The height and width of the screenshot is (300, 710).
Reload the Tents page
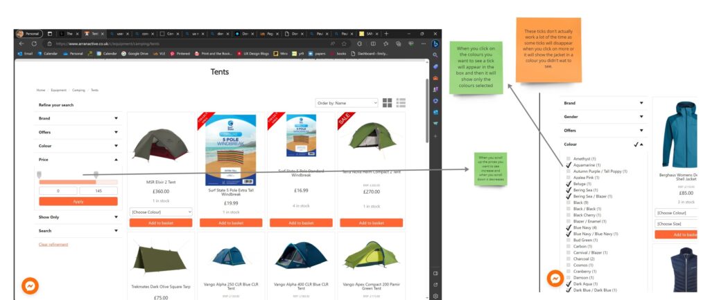pos(34,44)
